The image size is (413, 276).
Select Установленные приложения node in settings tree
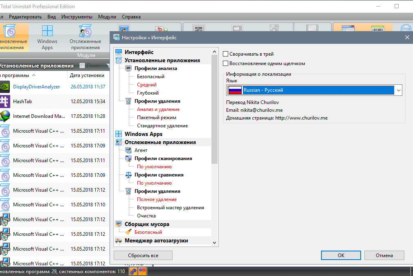pos(162,60)
